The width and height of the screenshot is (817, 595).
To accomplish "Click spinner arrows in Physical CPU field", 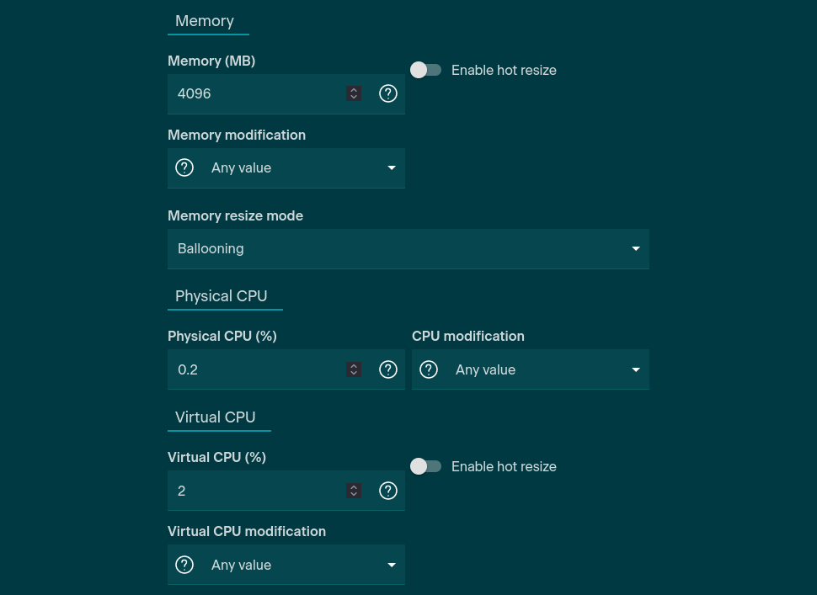I will point(355,369).
